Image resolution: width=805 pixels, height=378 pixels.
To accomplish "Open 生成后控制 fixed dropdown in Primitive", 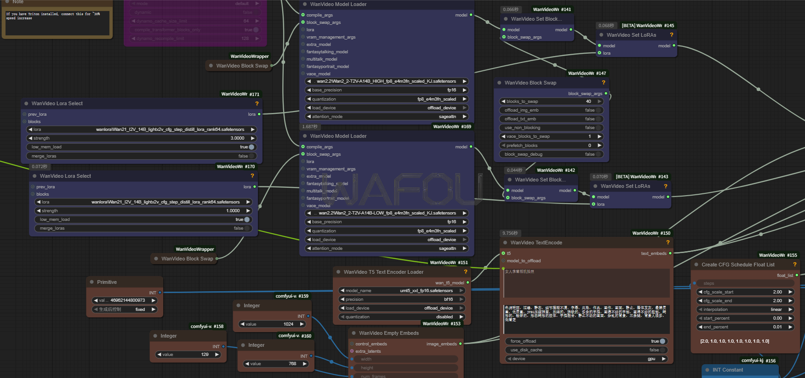I will (125, 310).
